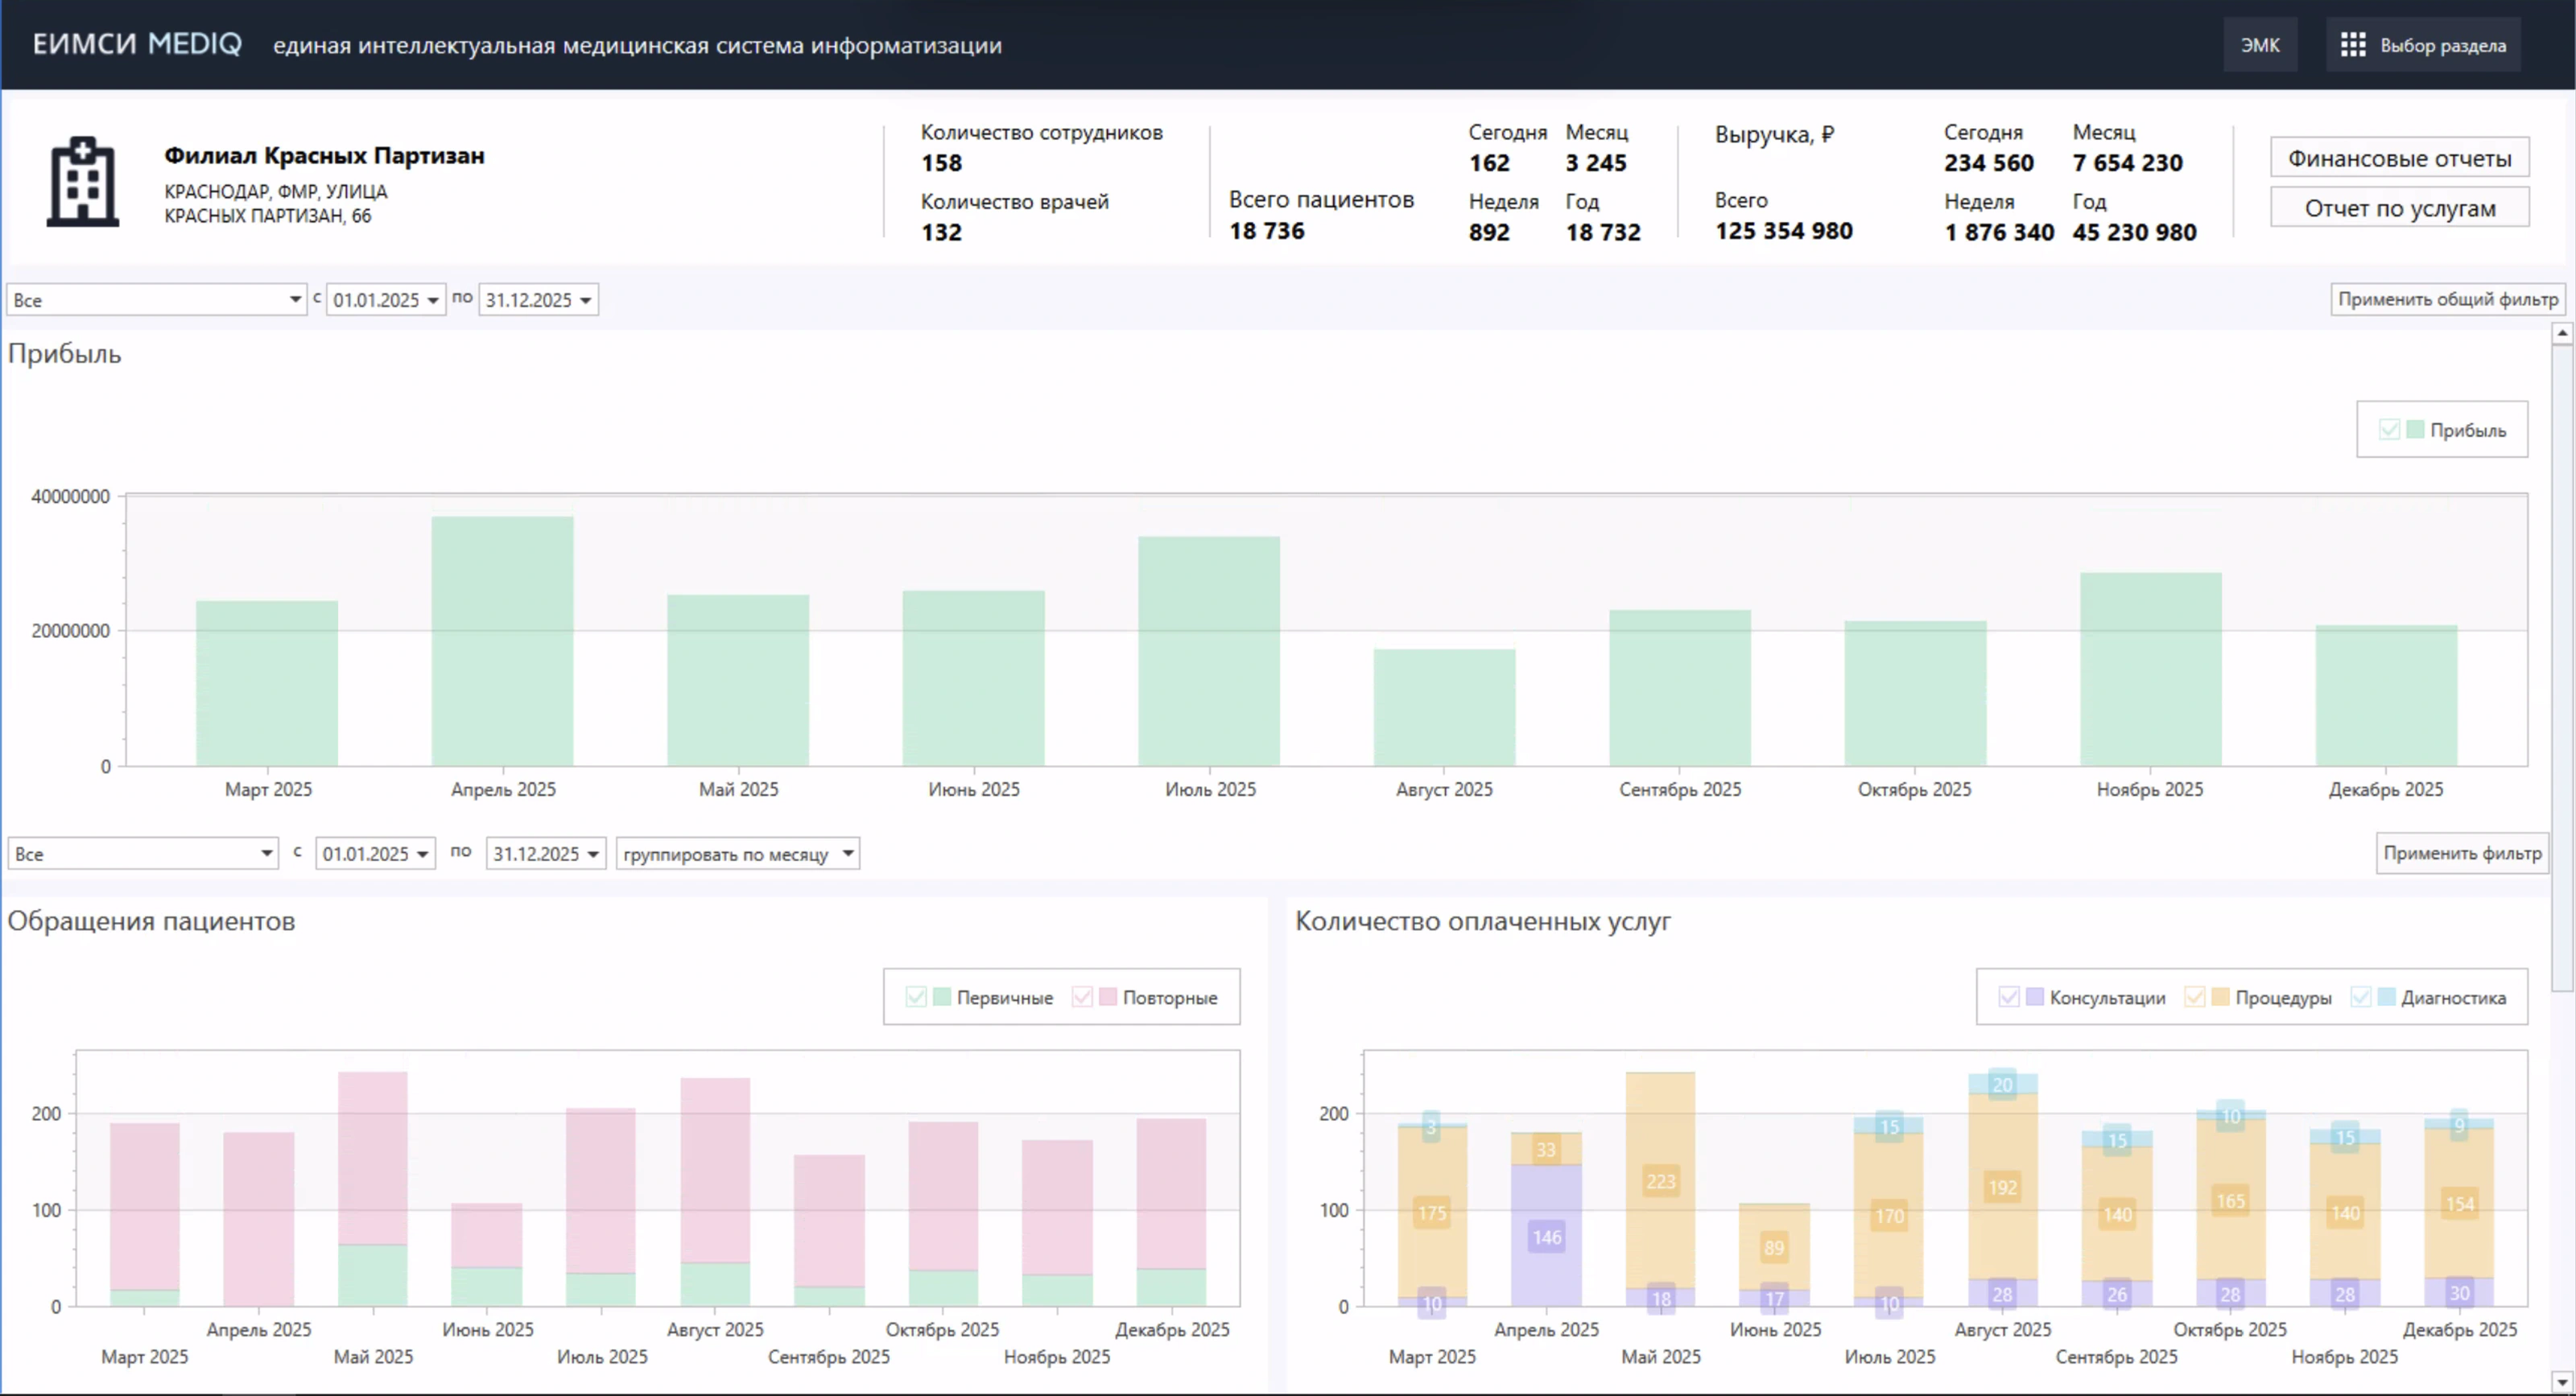This screenshot has width=2576, height=1396.
Task: Click the 40000000 axis label in Прибыль chart
Action: coord(70,496)
